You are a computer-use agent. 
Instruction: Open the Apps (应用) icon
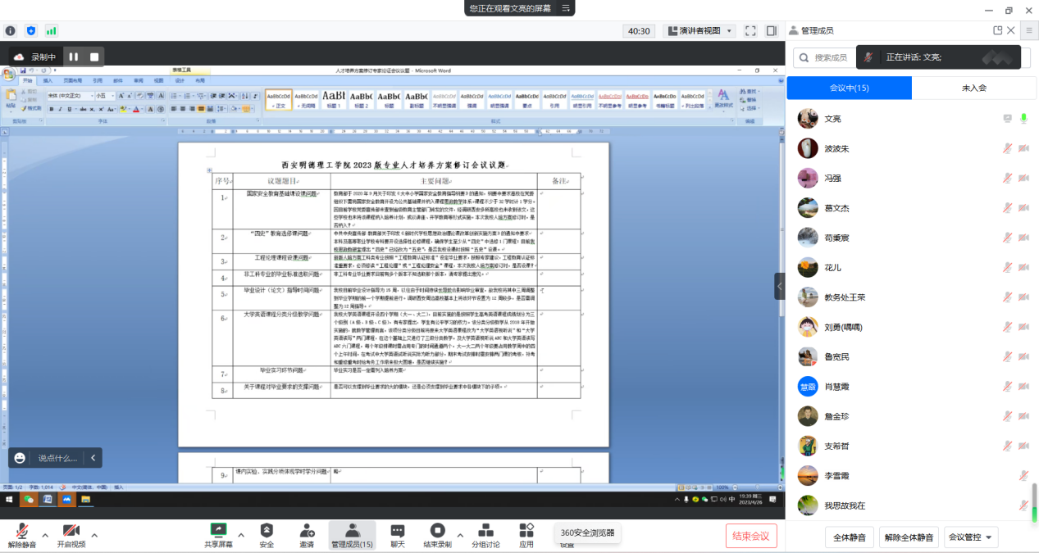(x=526, y=530)
